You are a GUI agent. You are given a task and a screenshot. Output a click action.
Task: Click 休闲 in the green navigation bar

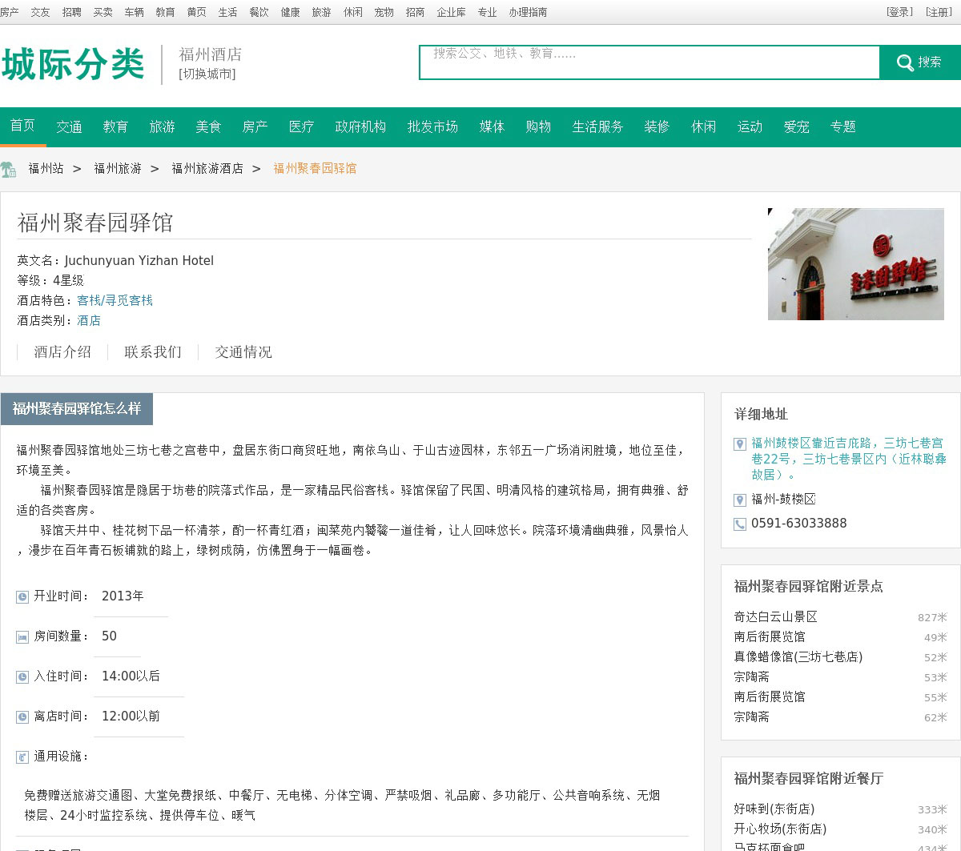[x=703, y=126]
